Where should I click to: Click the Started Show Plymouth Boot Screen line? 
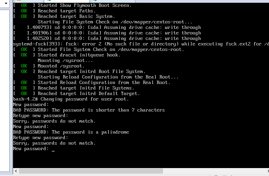[x=85, y=6]
